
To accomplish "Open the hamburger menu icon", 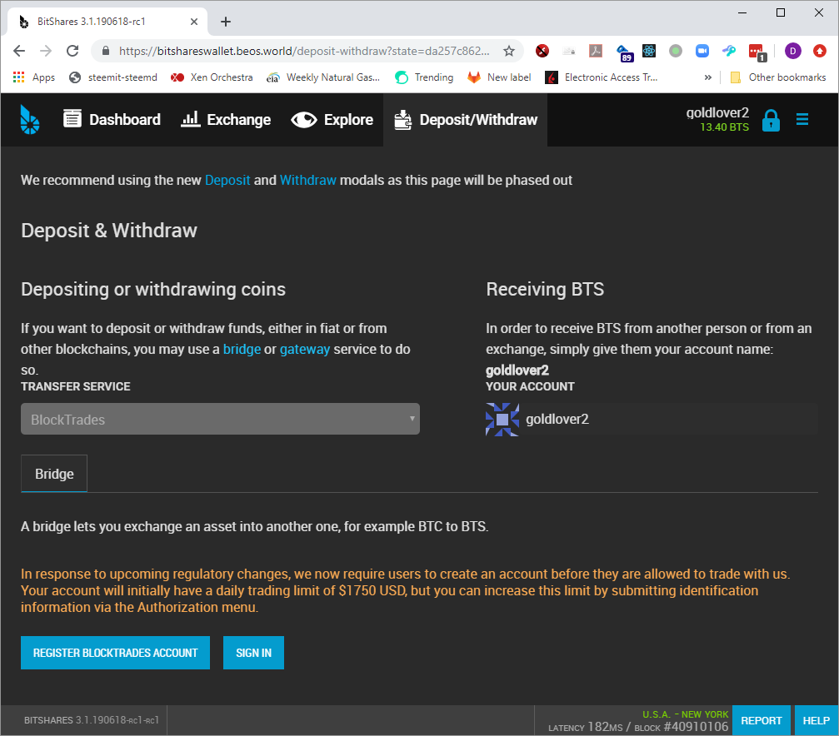I will [x=802, y=119].
